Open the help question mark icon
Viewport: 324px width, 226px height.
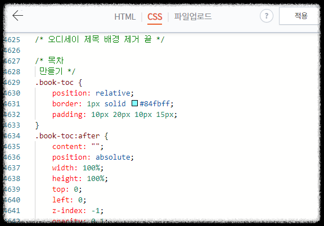tap(267, 16)
